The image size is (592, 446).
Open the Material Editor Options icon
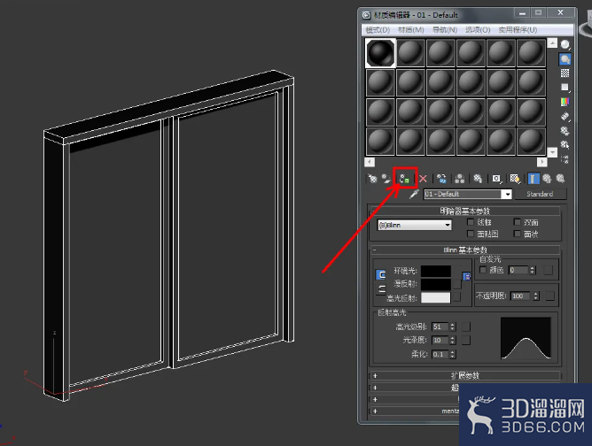click(x=565, y=130)
